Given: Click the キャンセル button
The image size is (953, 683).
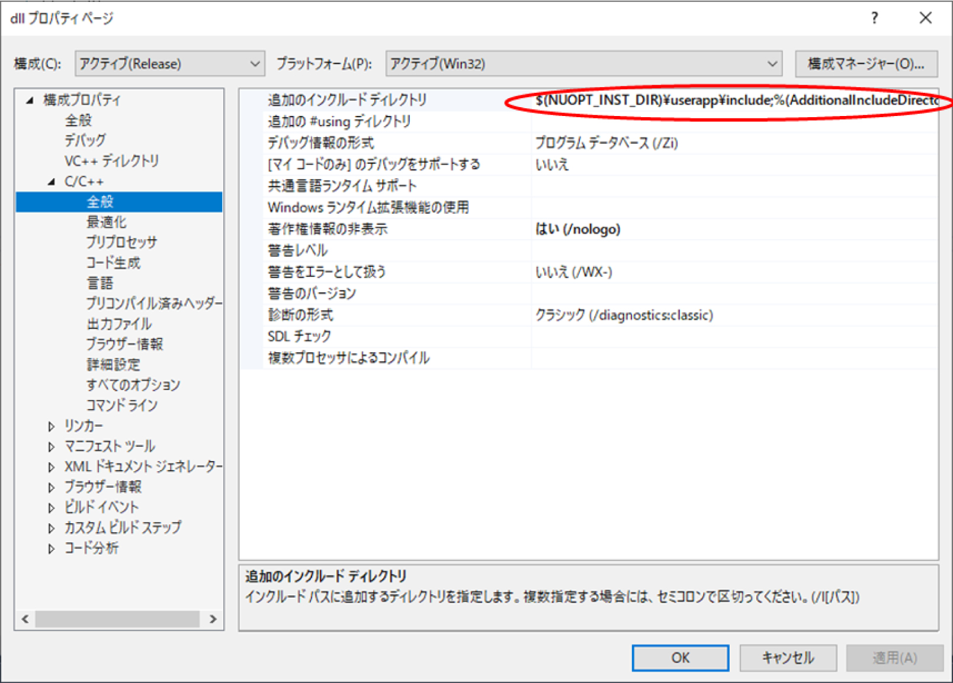Looking at the screenshot, I should tap(788, 658).
